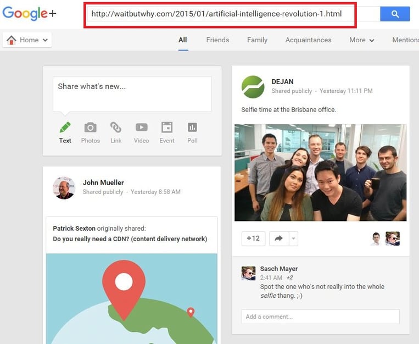Switch to the Family tab
This screenshot has width=419, height=344.
coord(257,40)
